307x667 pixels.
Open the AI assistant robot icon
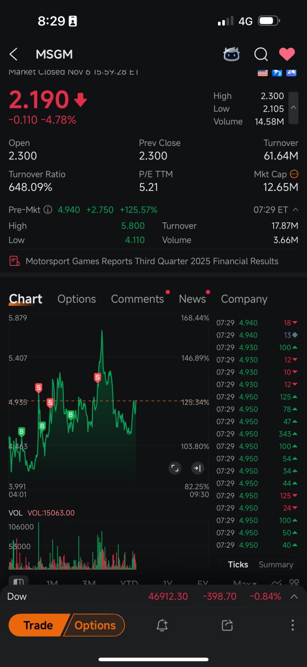[x=232, y=54]
